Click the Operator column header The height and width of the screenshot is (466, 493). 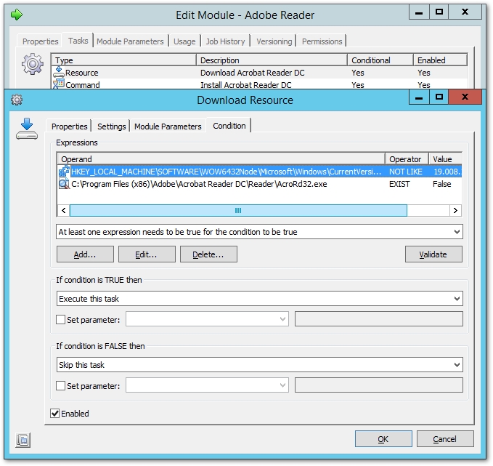coord(407,159)
